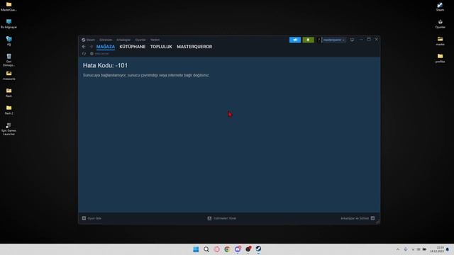Click the Steam profile avatar
454x255 pixels.
click(319, 40)
